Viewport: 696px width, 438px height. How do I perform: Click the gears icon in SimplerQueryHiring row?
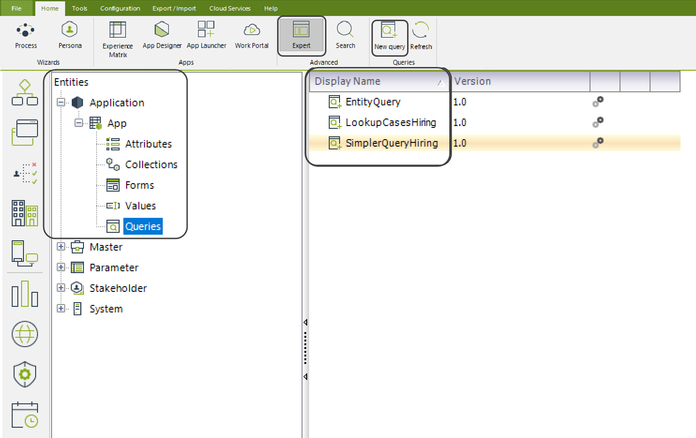click(x=598, y=143)
